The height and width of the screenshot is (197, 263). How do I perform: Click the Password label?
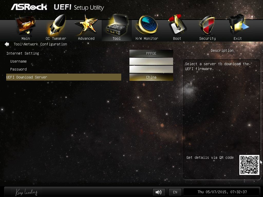(x=18, y=69)
